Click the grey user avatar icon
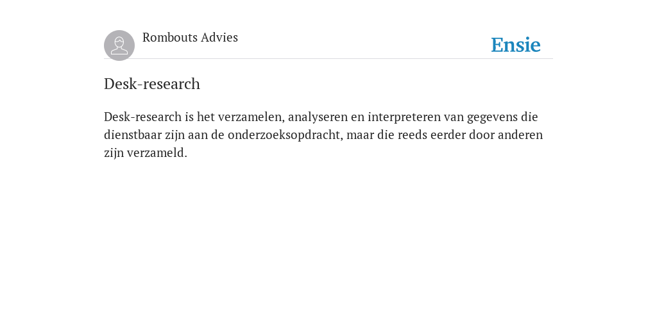The width and height of the screenshot is (657, 328). coord(119,45)
